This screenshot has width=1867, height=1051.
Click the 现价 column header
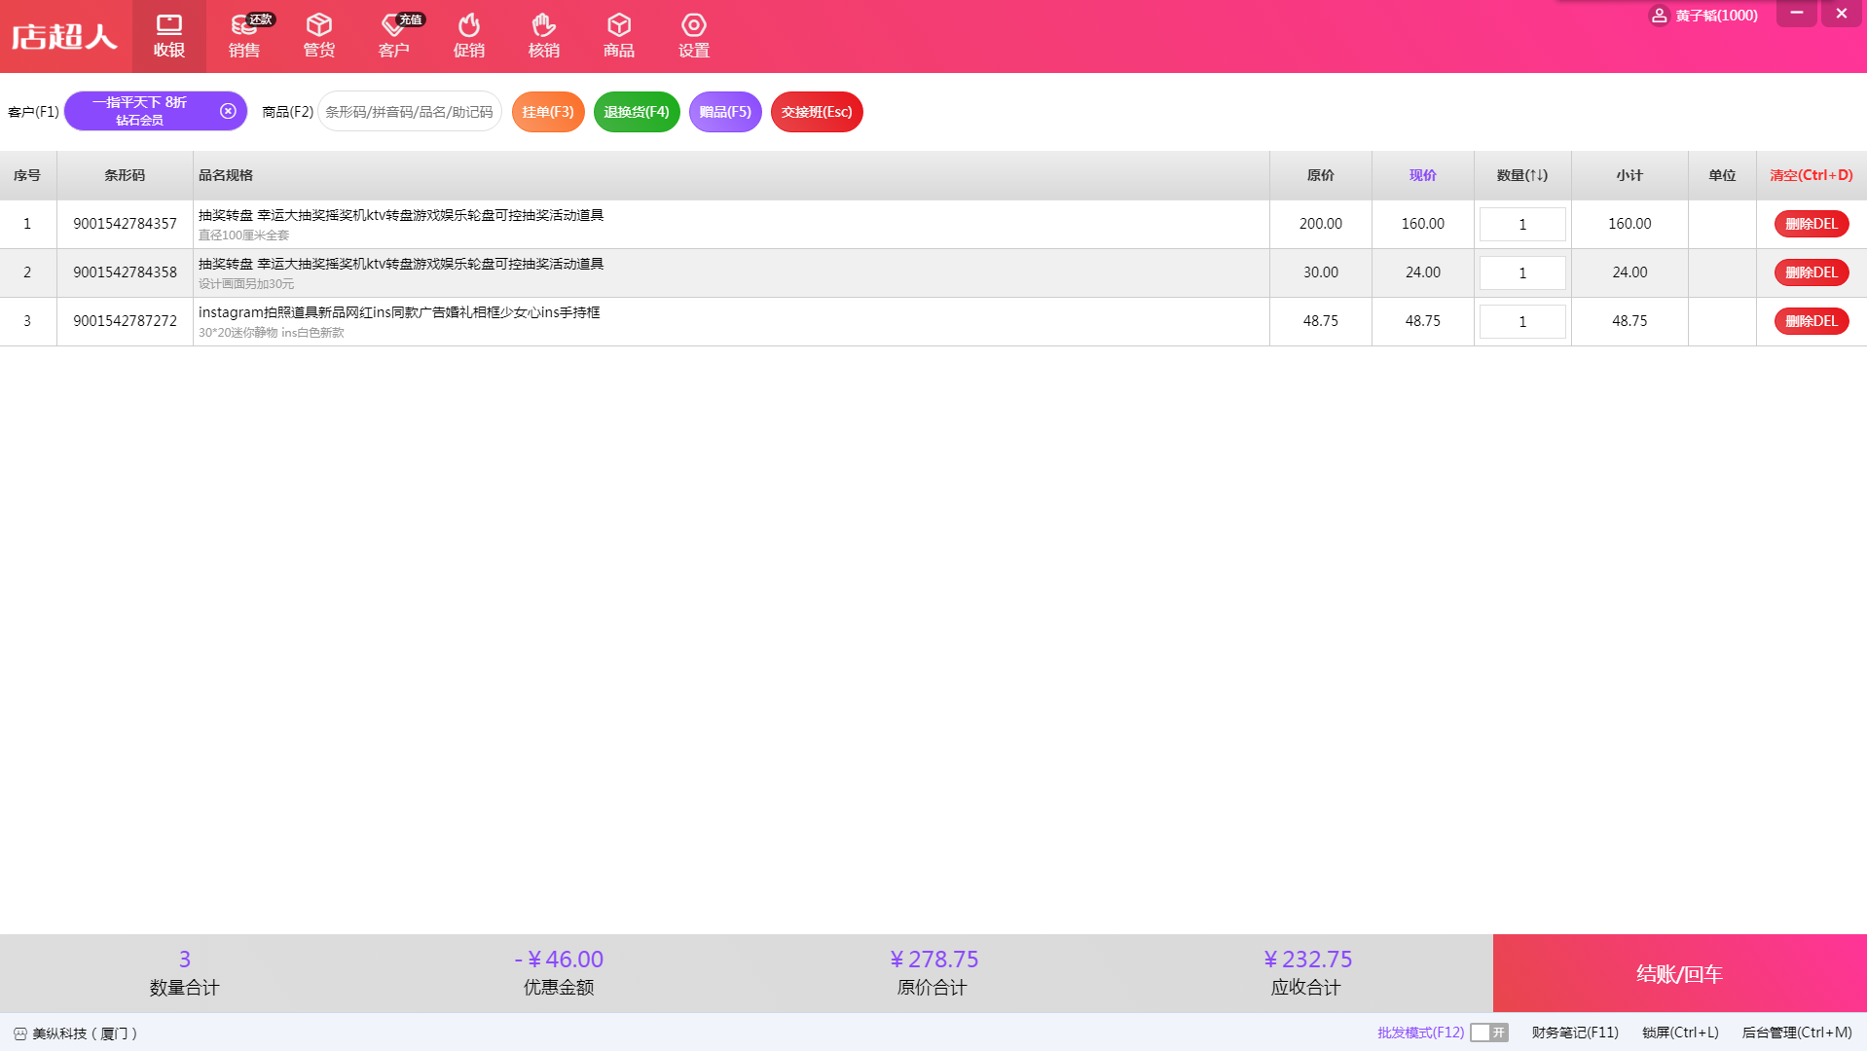pyautogui.click(x=1422, y=175)
